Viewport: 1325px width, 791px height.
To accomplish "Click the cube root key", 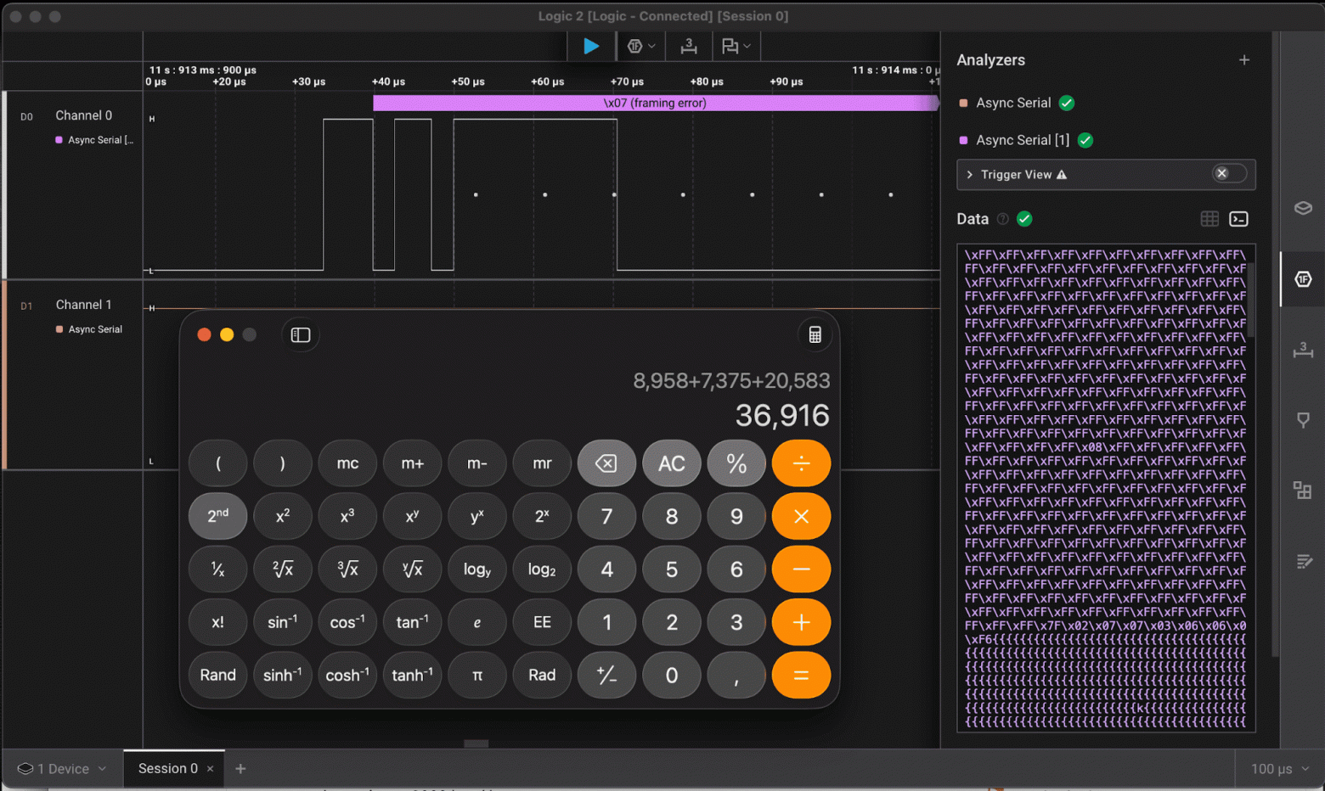I will (x=347, y=569).
